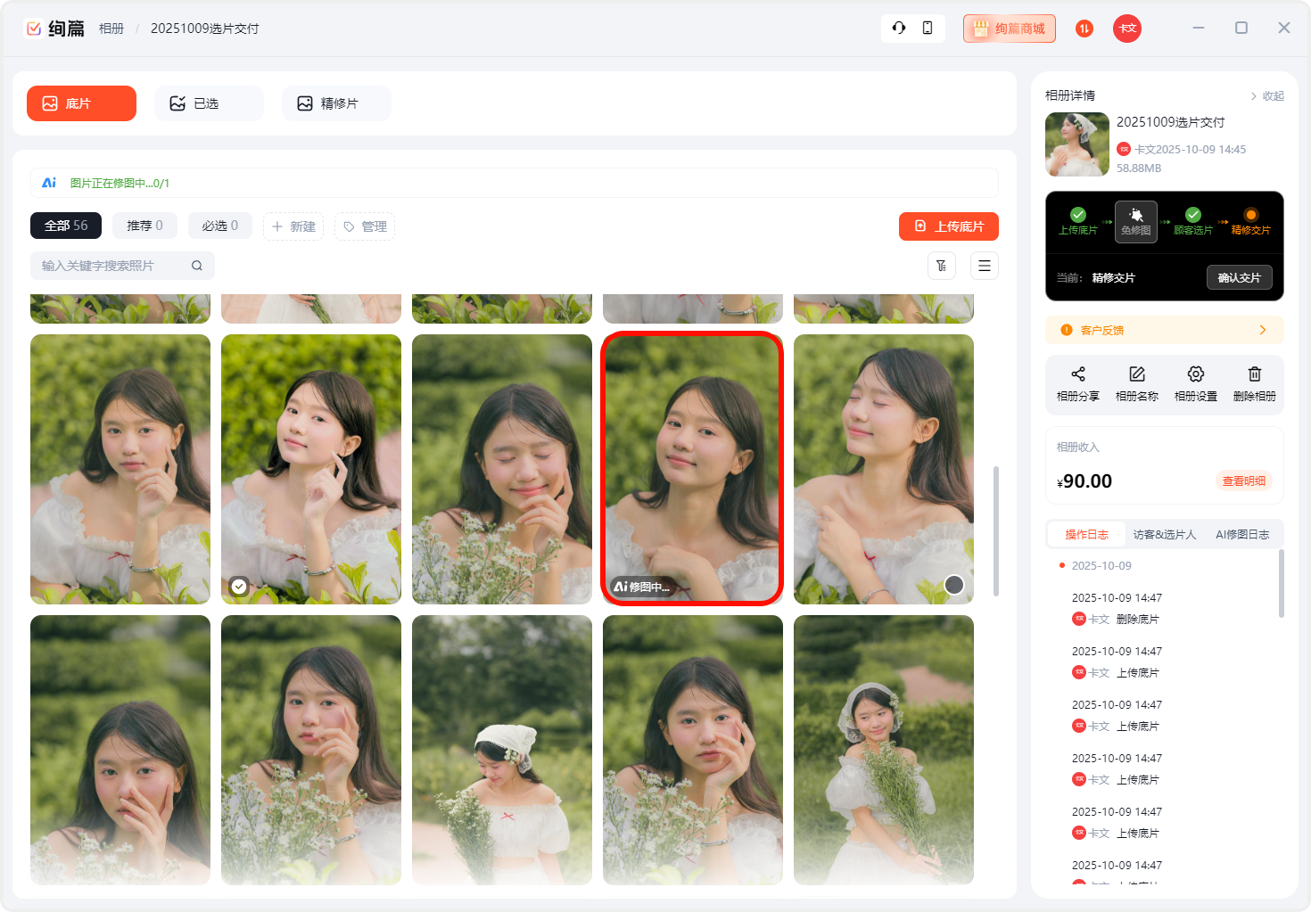
Task: Open the filter icon beside search box
Action: click(942, 266)
